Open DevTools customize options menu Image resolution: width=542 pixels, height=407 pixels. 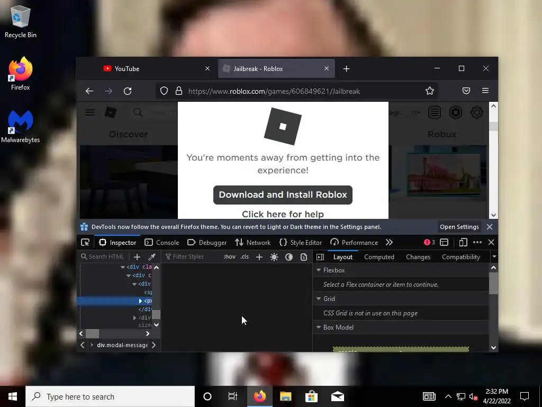pyautogui.click(x=477, y=242)
